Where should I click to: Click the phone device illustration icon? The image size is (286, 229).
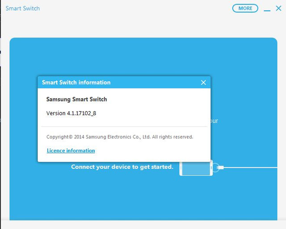(x=196, y=167)
